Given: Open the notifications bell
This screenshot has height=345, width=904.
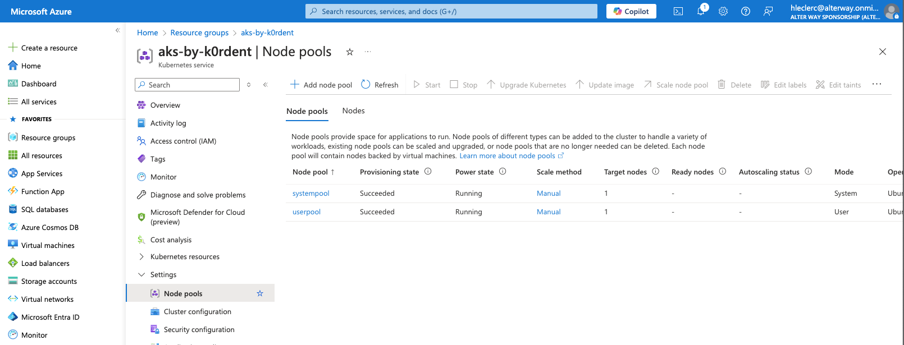Looking at the screenshot, I should [x=701, y=11].
